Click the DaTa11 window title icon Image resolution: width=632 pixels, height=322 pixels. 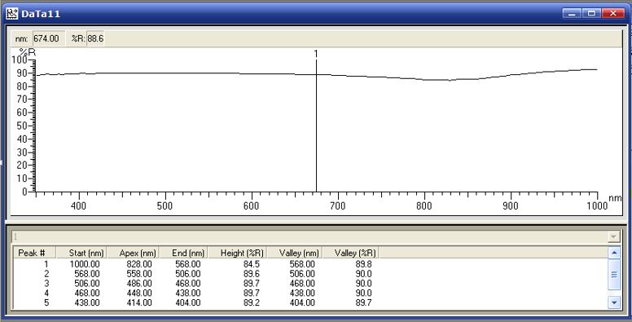[12, 14]
